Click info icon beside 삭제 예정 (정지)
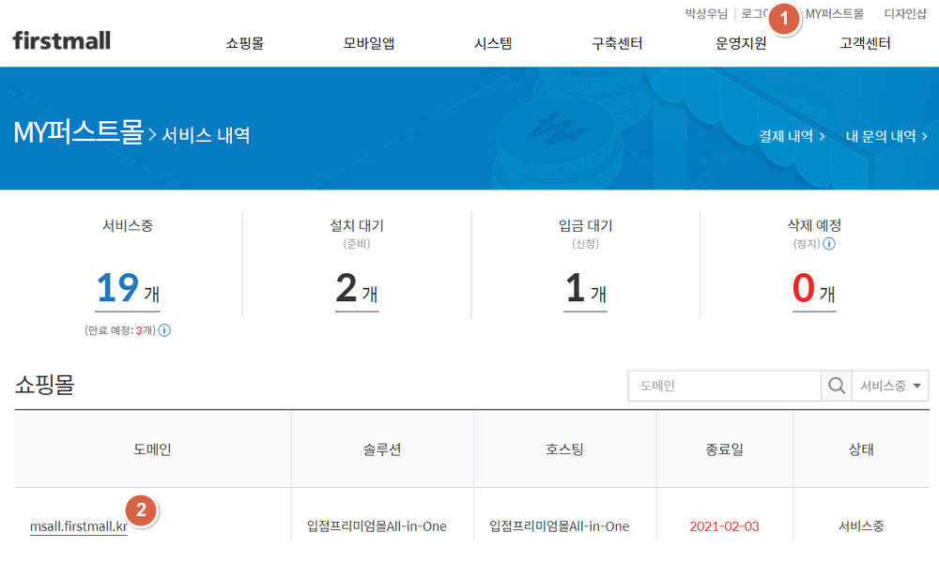939x563 pixels. click(829, 244)
